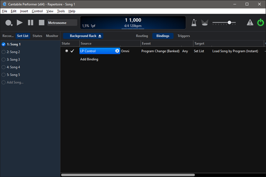
Task: Maximize the Cantabile window
Action: pyautogui.click(x=247, y=4)
